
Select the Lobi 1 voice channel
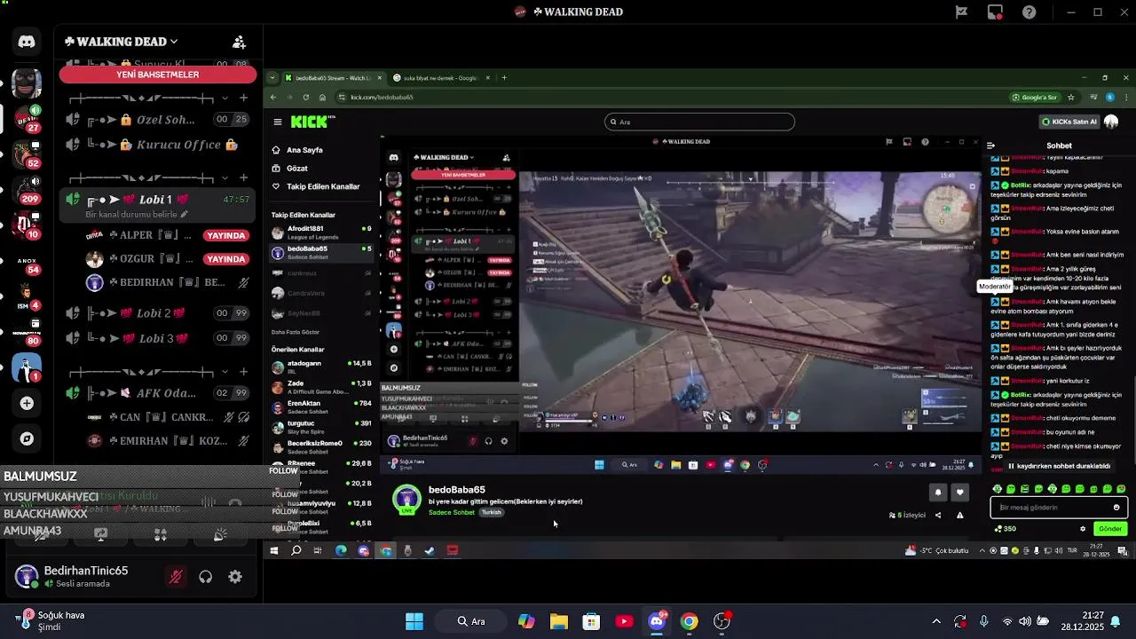point(158,200)
